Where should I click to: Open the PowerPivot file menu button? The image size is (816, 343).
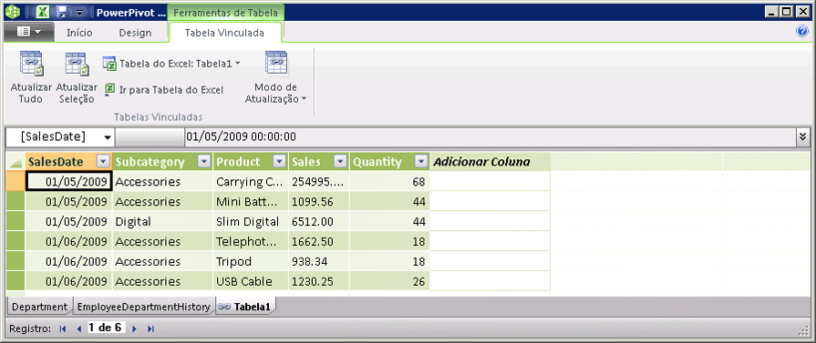[28, 32]
